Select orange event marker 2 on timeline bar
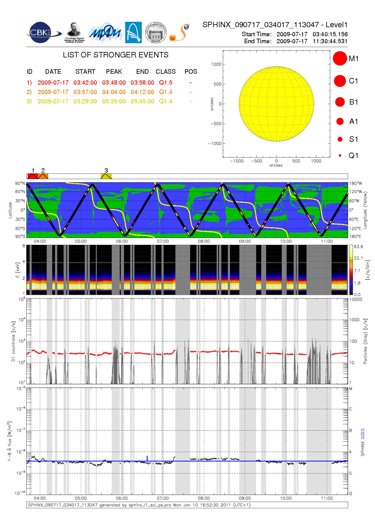The width and height of the screenshot is (375, 530). tap(43, 176)
